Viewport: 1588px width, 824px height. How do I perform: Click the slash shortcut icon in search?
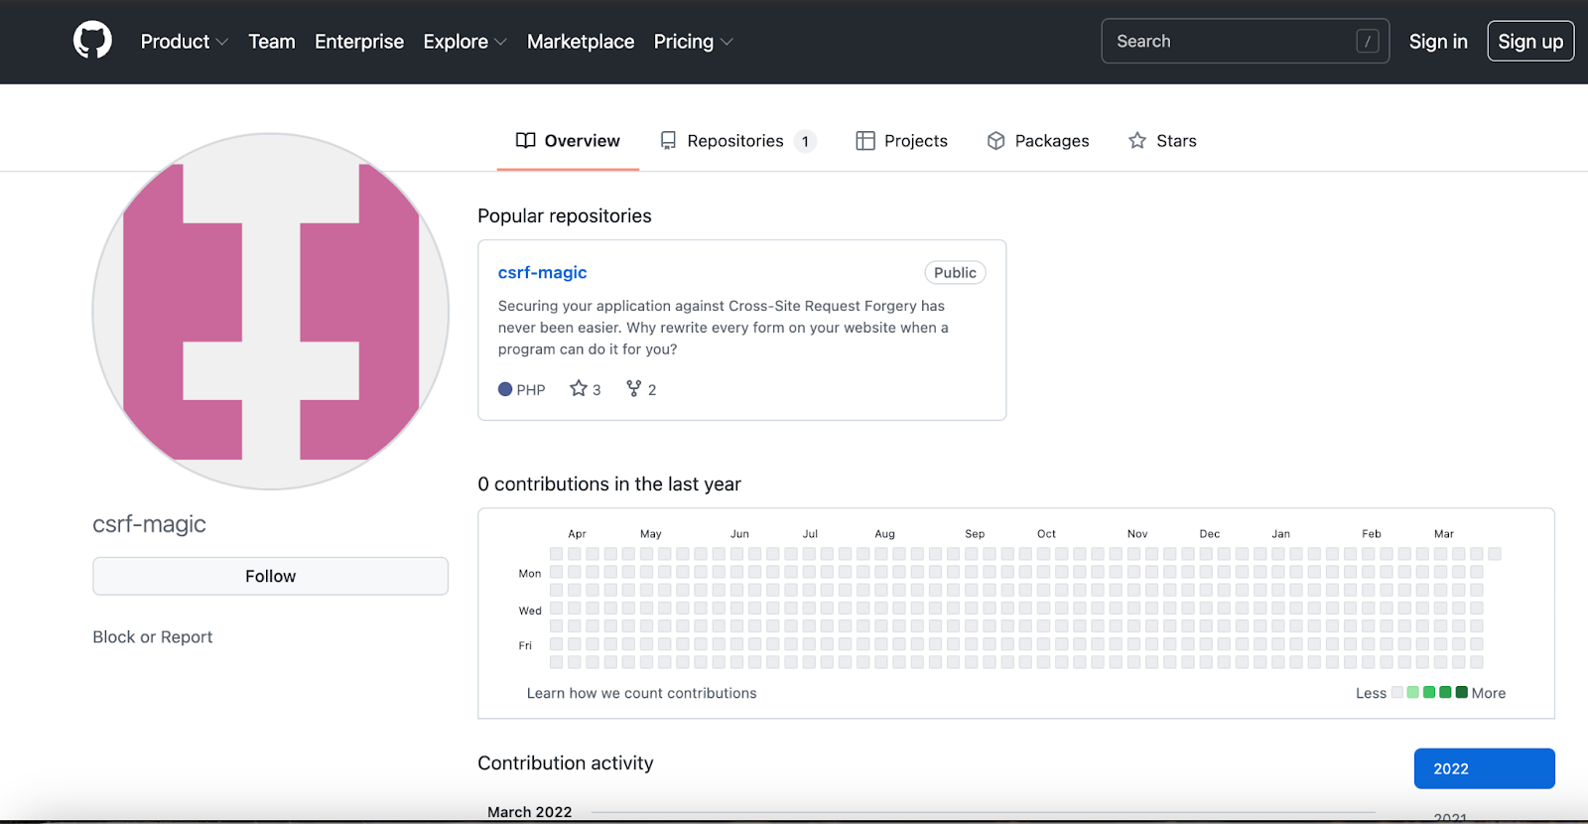pos(1367,42)
